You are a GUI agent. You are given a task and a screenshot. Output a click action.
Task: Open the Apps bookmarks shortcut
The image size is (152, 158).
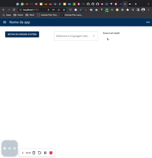[x=7, y=15]
